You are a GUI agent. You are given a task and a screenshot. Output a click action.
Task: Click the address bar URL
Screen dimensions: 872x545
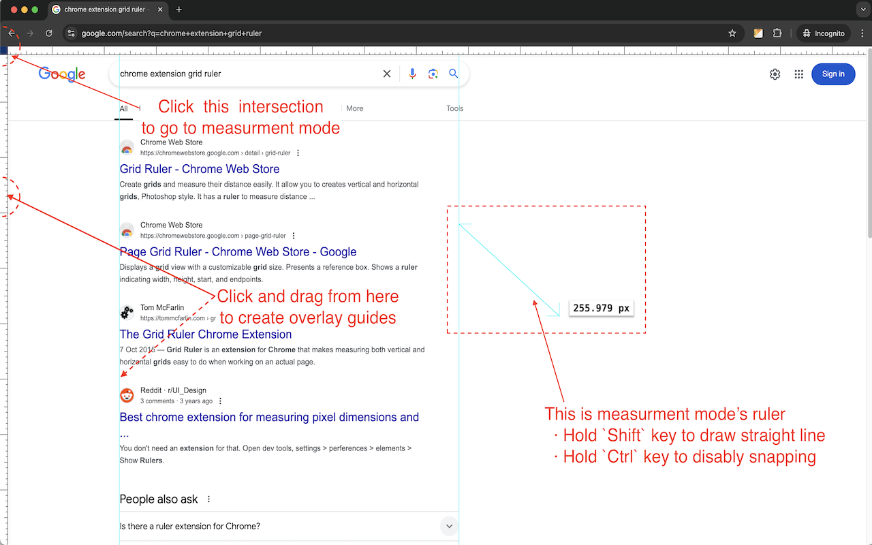(172, 33)
